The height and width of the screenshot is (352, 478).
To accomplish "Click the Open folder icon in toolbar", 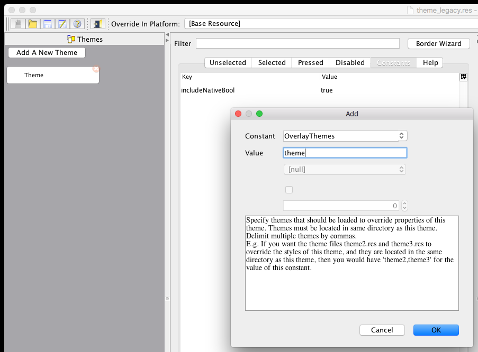I will click(x=32, y=23).
